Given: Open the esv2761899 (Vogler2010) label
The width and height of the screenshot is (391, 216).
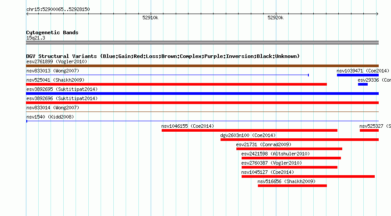Looking at the screenshot, I should coord(57,61).
